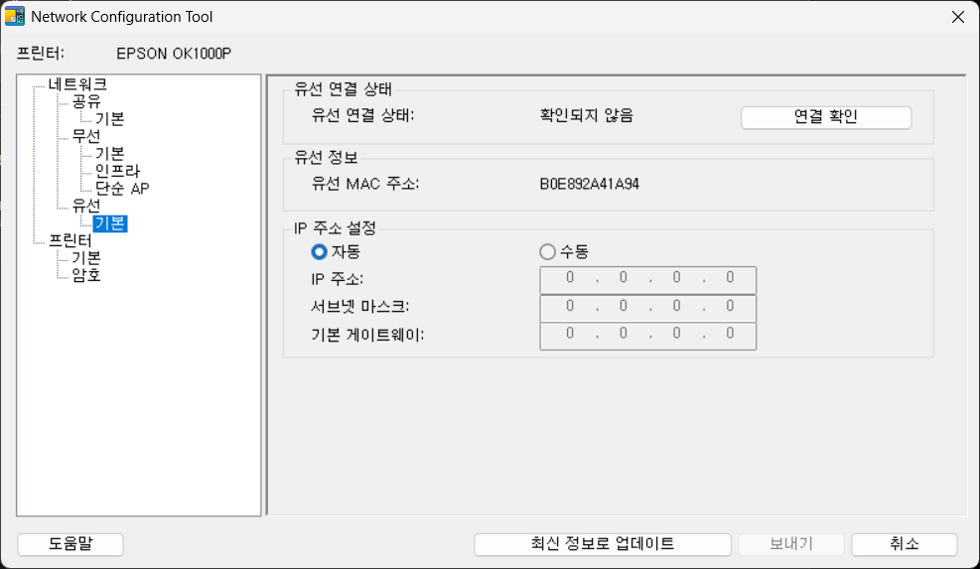The width and height of the screenshot is (980, 569).
Task: Select highlighted 기본 under 유선
Action: pos(110,223)
